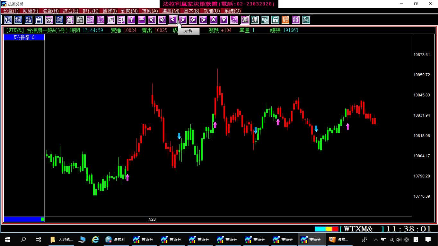Click the 左移 shift-left arrow button
438x246 pixels.
point(172,20)
